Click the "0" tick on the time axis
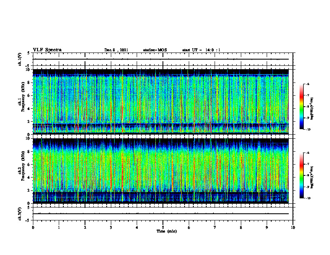 (x=33, y=227)
